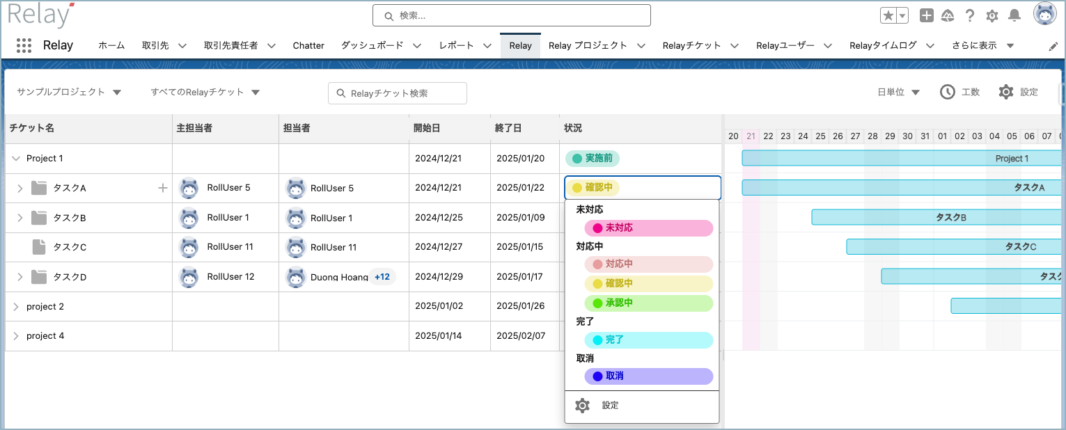This screenshot has height=430, width=1066.
Task: Click the Project 1 gantt bar
Action: 903,159
